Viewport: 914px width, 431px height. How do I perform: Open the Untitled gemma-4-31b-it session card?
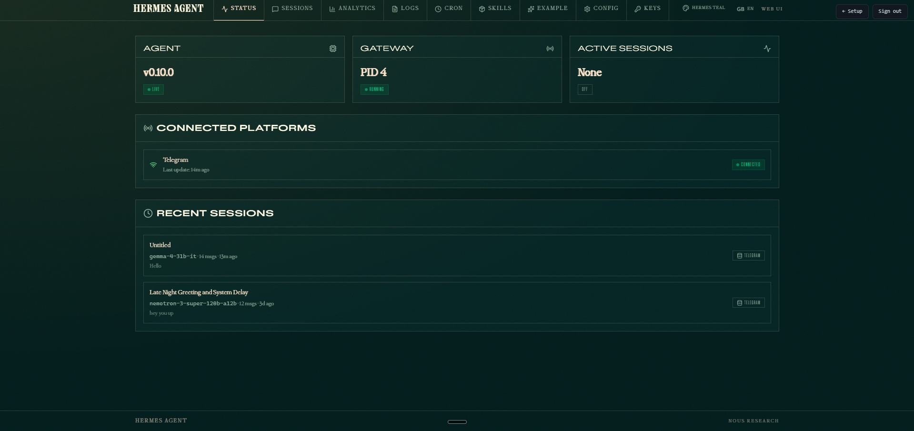point(457,255)
